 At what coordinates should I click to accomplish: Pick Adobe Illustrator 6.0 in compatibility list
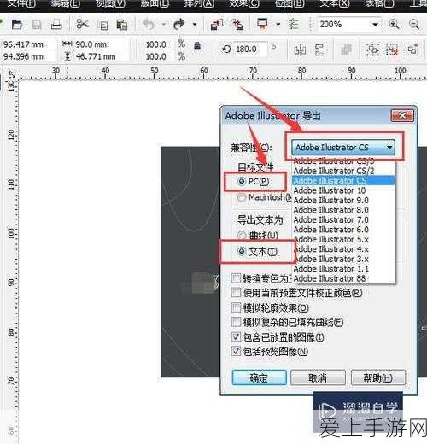click(x=343, y=230)
